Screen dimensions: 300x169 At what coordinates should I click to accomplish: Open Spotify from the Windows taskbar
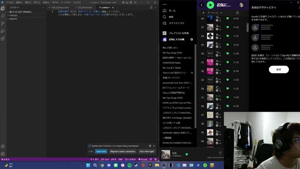pos(129,165)
